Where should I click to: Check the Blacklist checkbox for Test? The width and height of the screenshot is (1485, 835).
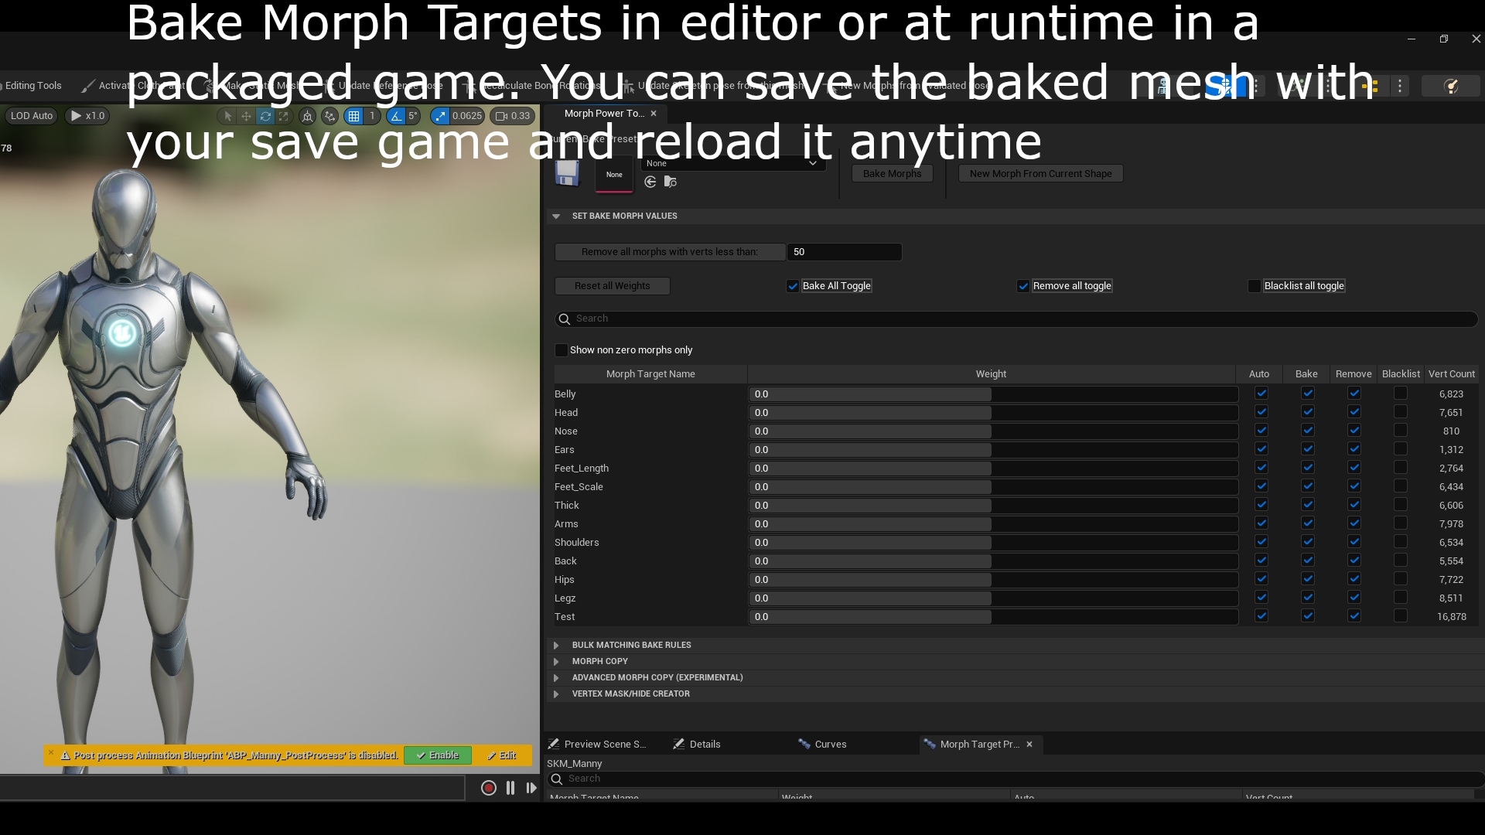(x=1401, y=616)
